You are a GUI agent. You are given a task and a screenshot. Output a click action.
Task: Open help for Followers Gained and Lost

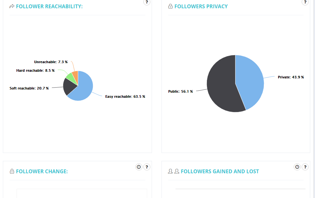(305, 167)
